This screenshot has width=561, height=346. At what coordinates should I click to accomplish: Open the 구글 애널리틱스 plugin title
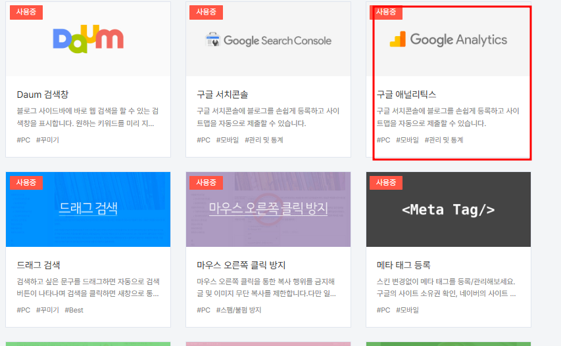[x=406, y=95]
